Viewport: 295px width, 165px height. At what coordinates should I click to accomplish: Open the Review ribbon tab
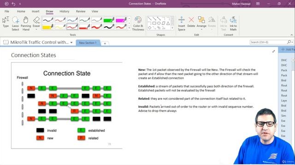[x=81, y=11]
